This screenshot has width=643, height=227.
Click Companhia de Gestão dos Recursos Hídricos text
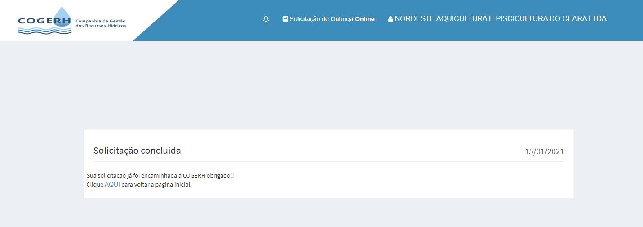click(x=101, y=23)
